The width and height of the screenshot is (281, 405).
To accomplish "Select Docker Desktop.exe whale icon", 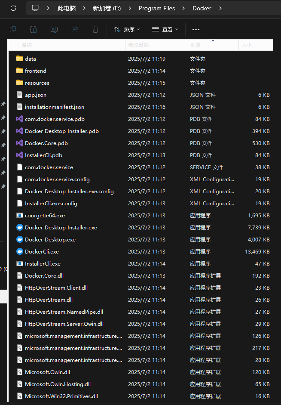I will pos(20,239).
